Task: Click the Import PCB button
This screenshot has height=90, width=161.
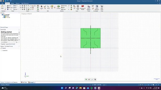Action: tap(78, 7)
